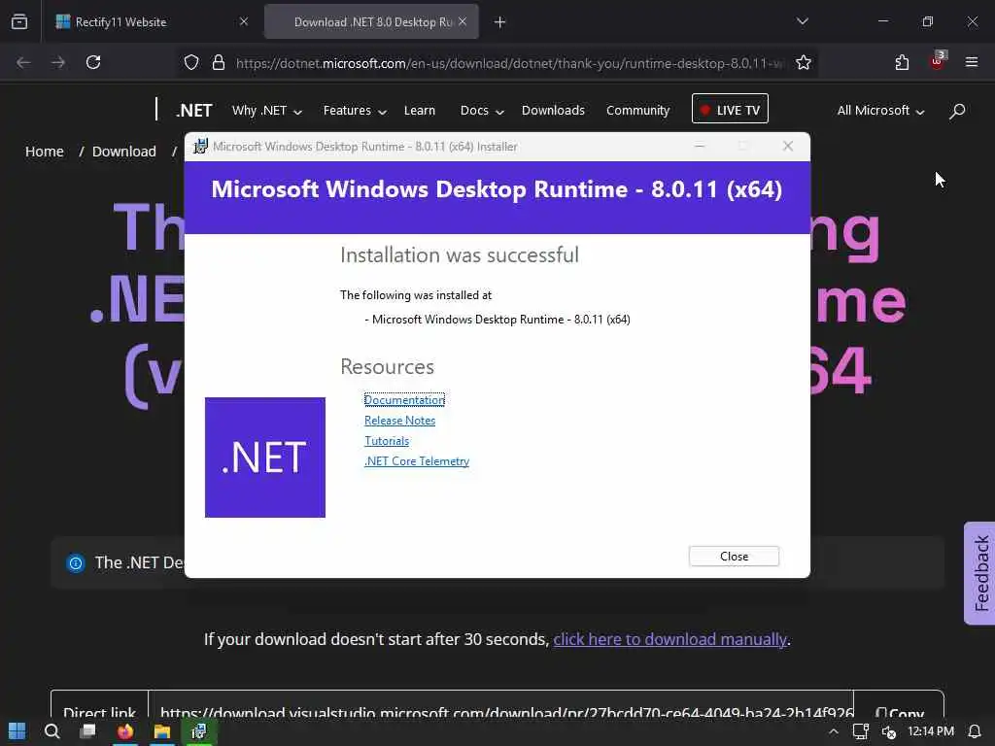The width and height of the screenshot is (995, 746).
Task: Close the Download .NET 8.0 Desktop Runtime tab
Action: pos(463,21)
